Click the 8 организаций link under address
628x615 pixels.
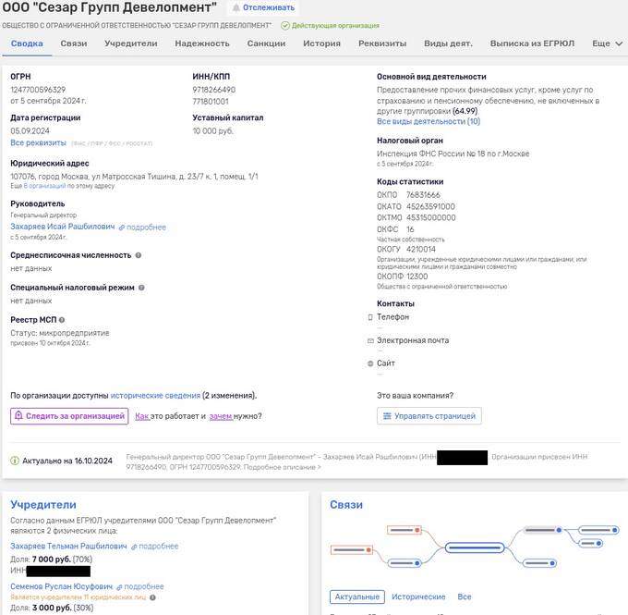(44, 186)
